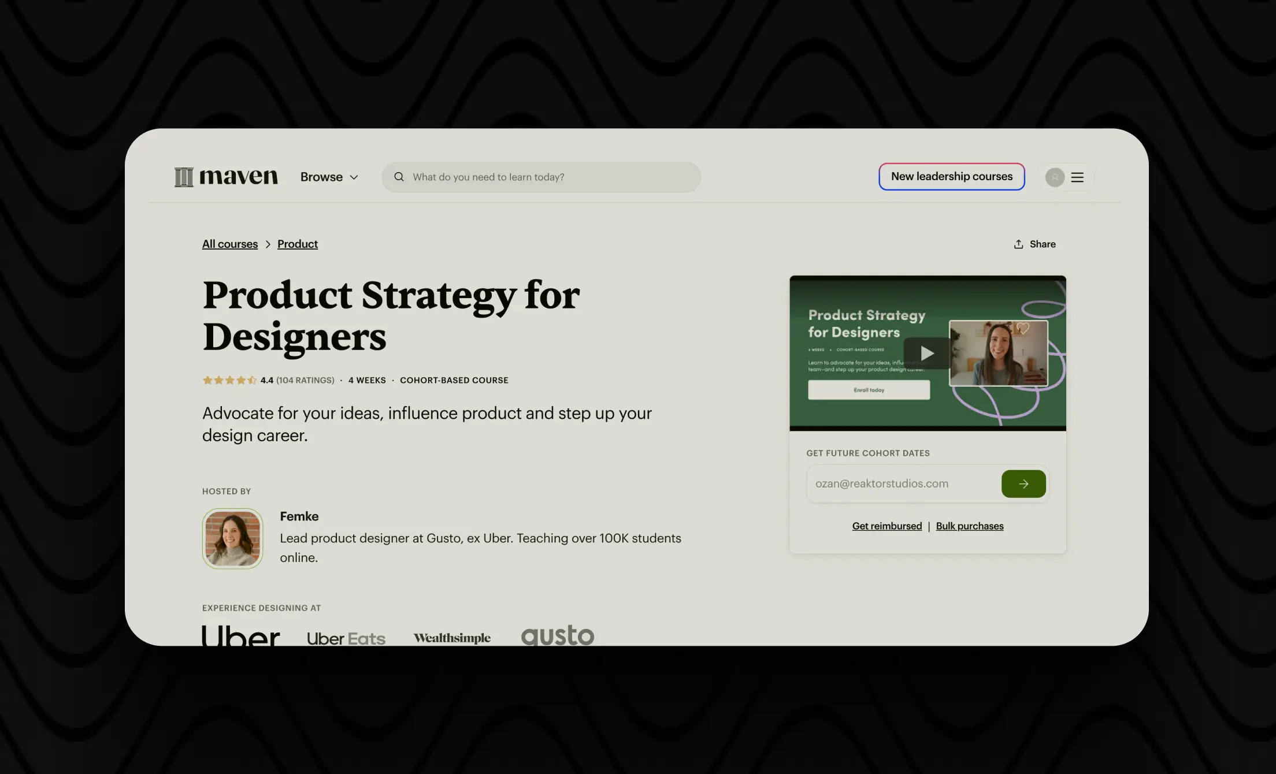1276x774 pixels.
Task: Click the search magnifier icon
Action: [399, 177]
